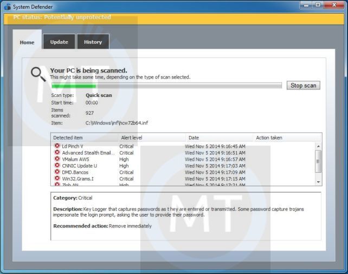Open the History tab
The width and height of the screenshot is (348, 274).
click(93, 42)
